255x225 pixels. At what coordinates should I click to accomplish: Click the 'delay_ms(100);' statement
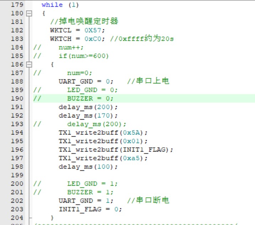click(x=88, y=167)
